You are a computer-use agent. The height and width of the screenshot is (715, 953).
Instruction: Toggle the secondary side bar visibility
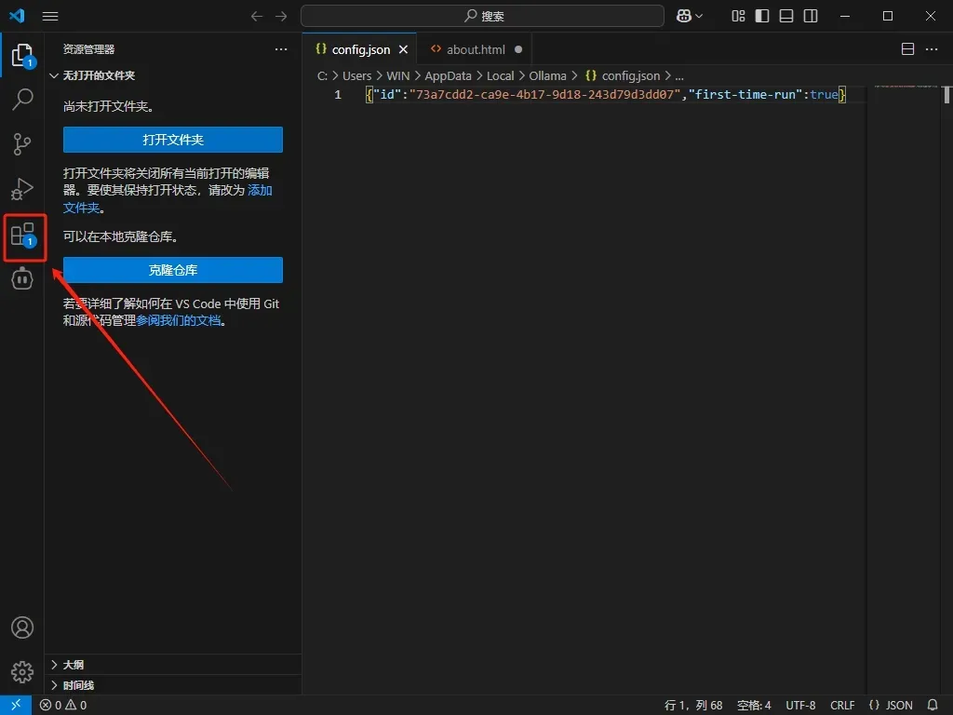[x=811, y=17]
